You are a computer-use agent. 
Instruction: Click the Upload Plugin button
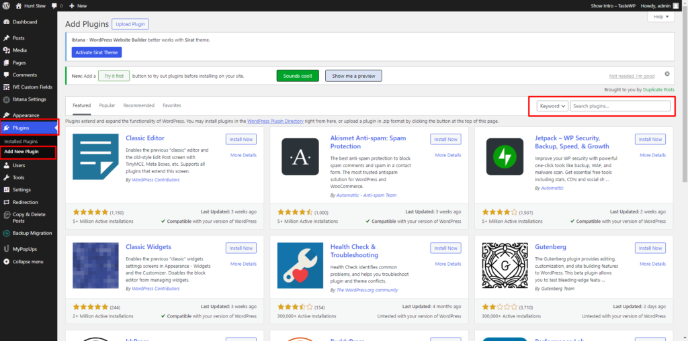(130, 23)
